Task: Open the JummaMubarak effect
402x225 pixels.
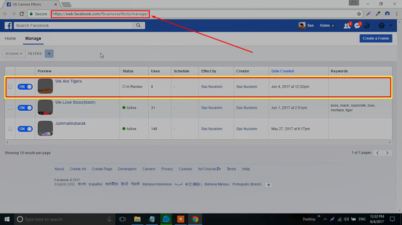Action: (70, 123)
